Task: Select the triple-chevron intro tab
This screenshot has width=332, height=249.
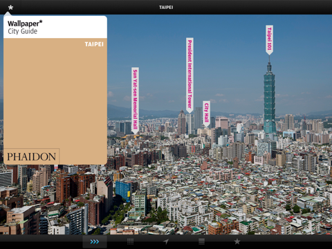Action: (x=95, y=241)
